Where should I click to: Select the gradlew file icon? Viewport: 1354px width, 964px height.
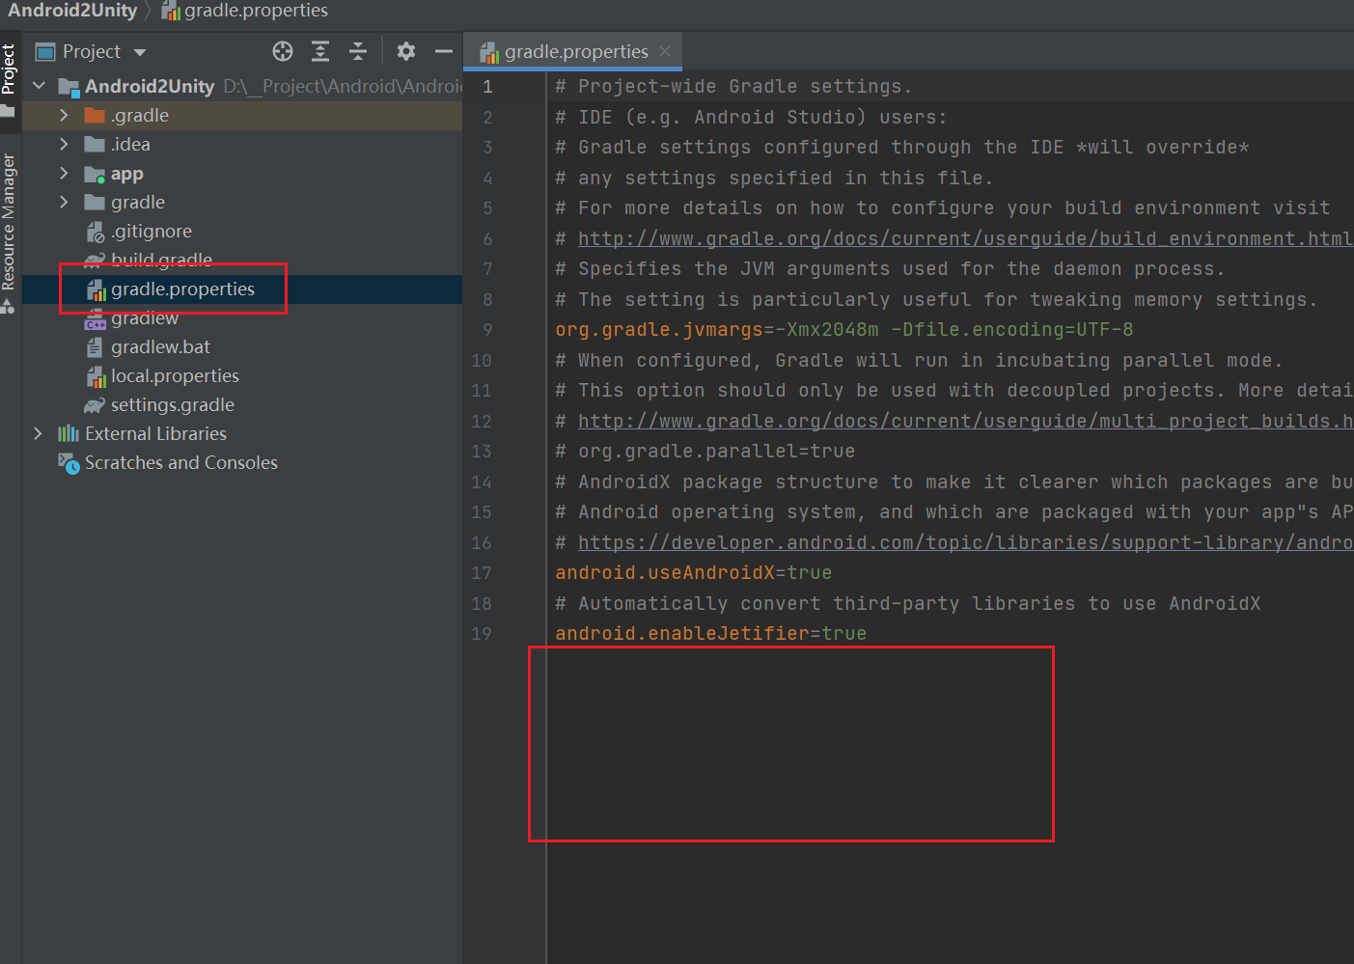coord(95,319)
